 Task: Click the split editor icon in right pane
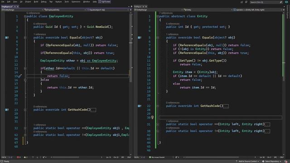point(284,10)
